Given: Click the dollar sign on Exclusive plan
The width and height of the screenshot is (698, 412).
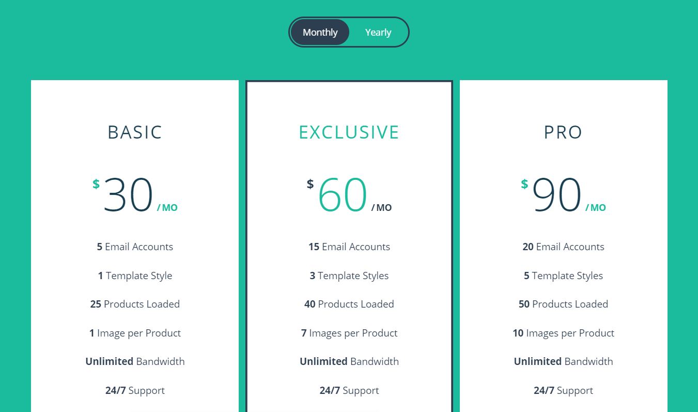Looking at the screenshot, I should coord(310,184).
